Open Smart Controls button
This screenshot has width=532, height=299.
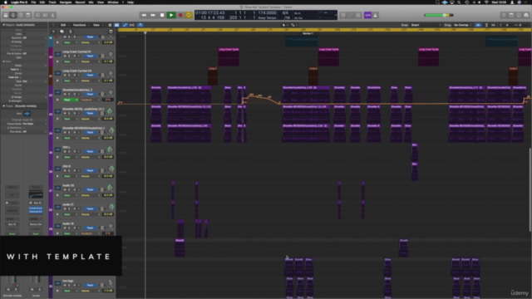[x=37, y=15]
